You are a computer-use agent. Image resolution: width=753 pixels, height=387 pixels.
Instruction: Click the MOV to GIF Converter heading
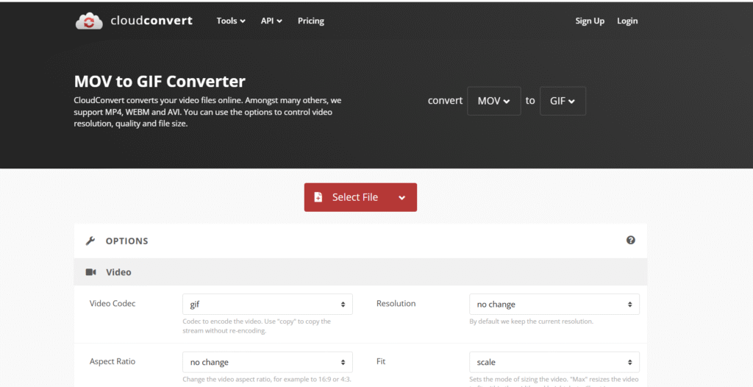pyautogui.click(x=160, y=81)
